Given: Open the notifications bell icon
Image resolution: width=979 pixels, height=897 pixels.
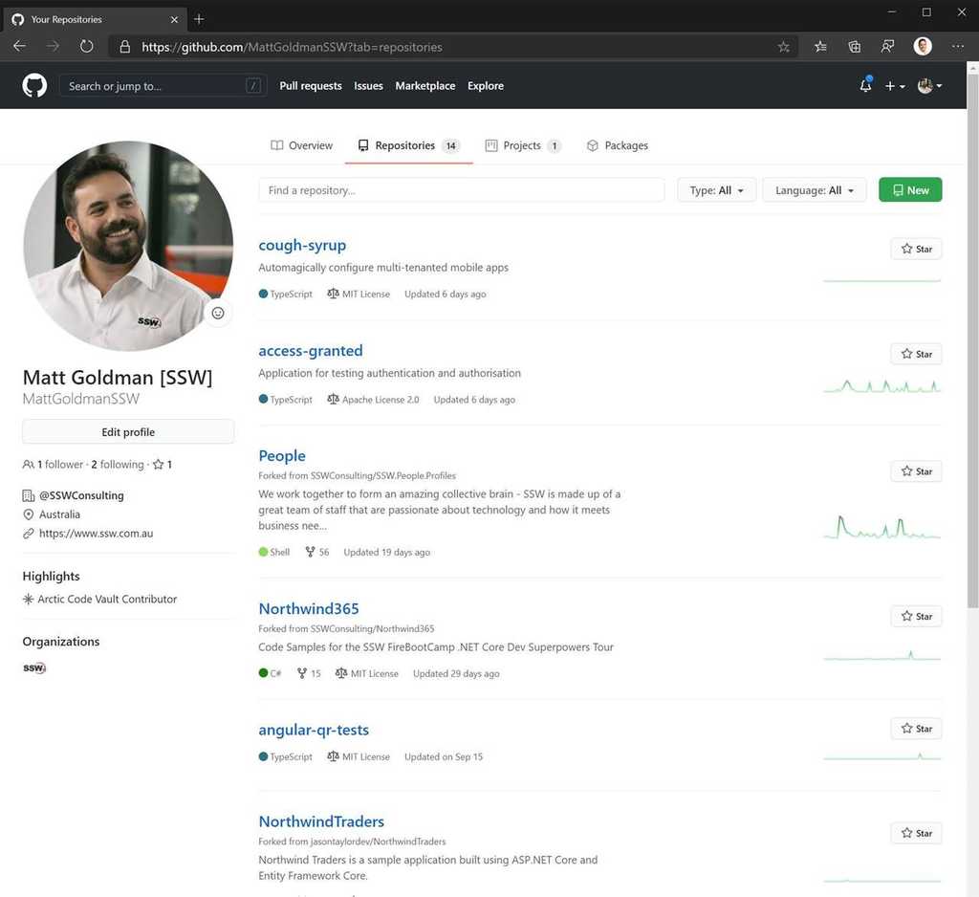Looking at the screenshot, I should [x=865, y=86].
